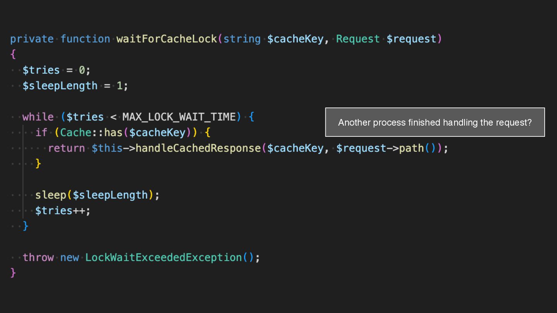Click the MAX_LOCK_WAIT_TIME constant

coord(179,117)
